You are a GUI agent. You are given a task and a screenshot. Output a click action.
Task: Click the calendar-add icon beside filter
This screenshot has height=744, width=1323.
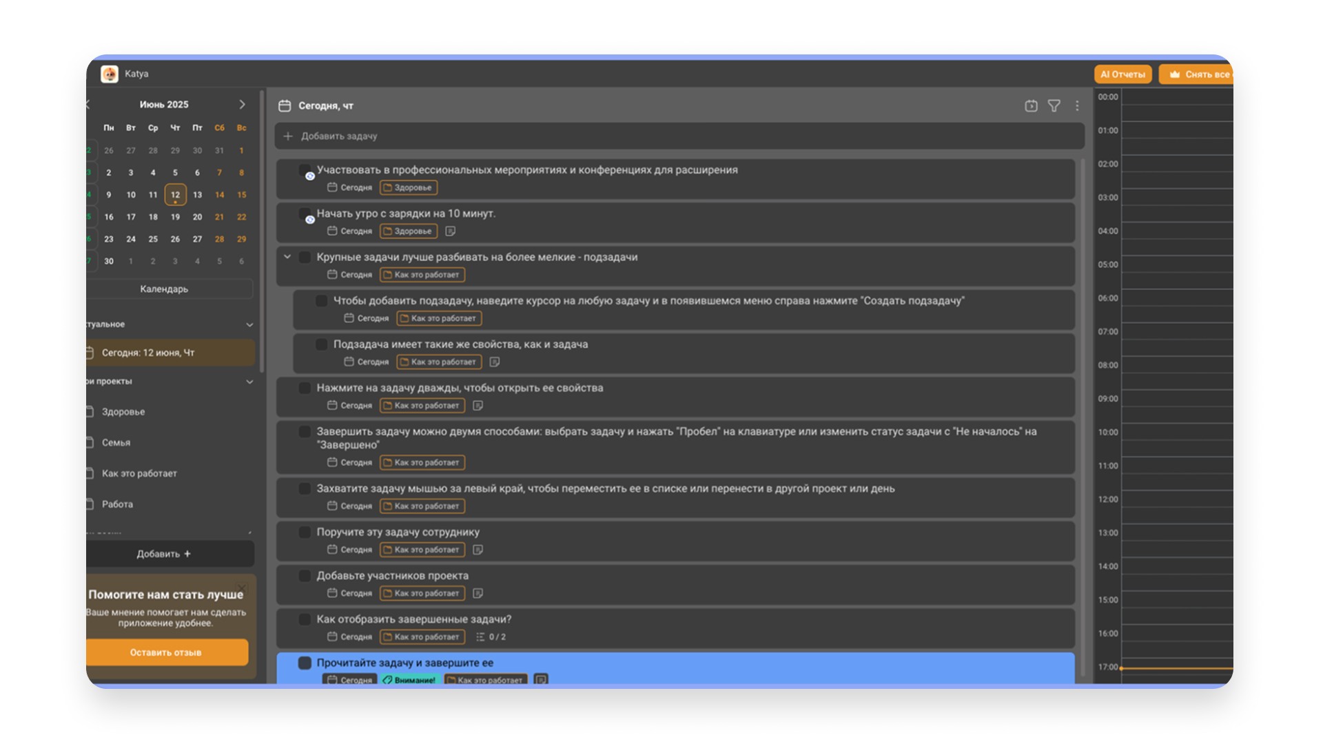[1031, 105]
